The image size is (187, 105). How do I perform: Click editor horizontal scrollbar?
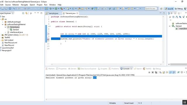click(106, 64)
